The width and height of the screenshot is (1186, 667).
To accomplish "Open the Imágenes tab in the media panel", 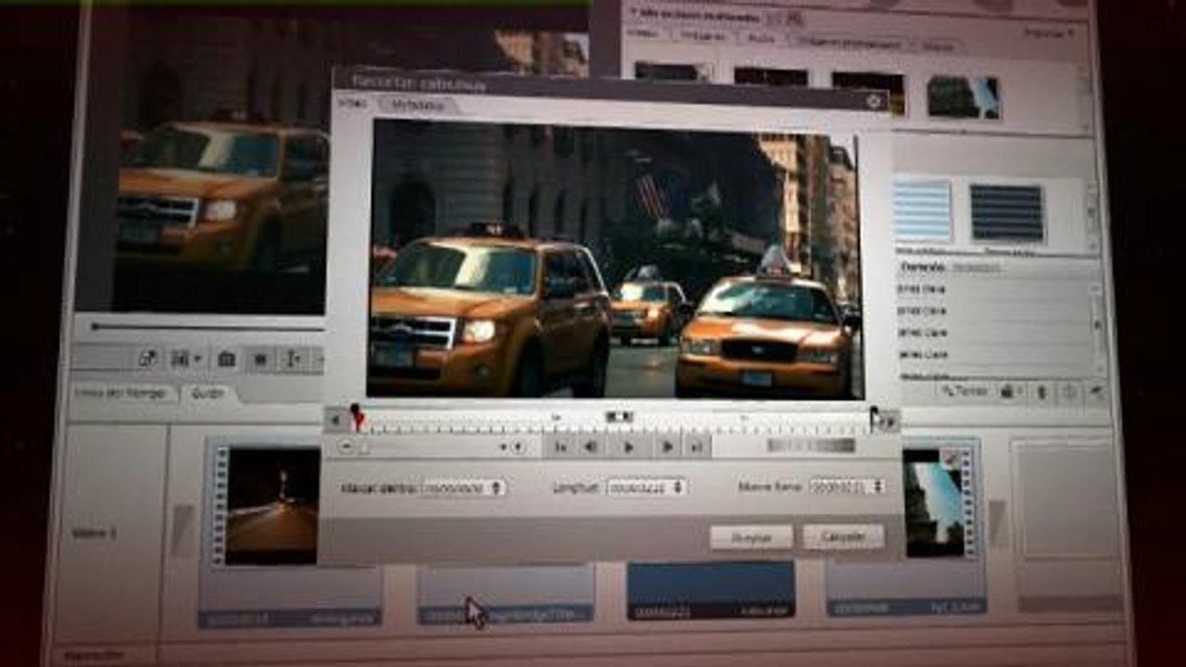I will tap(701, 37).
